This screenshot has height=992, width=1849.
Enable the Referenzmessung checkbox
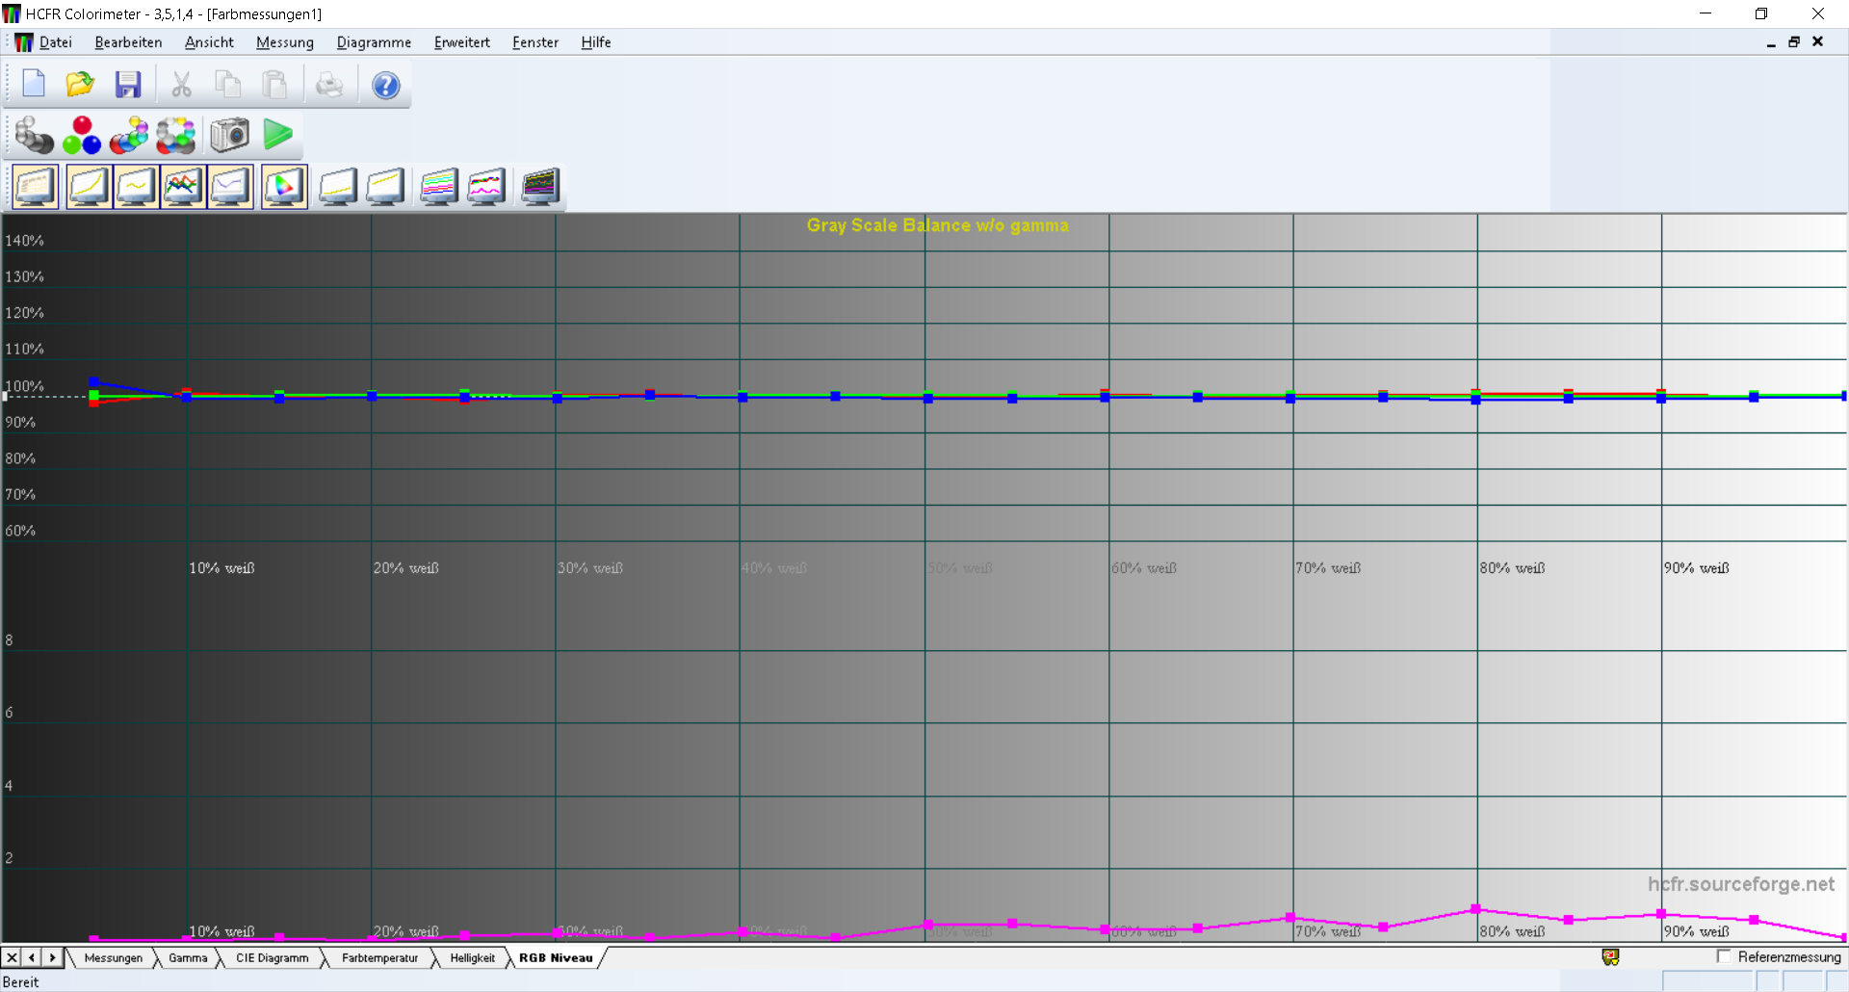pyautogui.click(x=1724, y=956)
